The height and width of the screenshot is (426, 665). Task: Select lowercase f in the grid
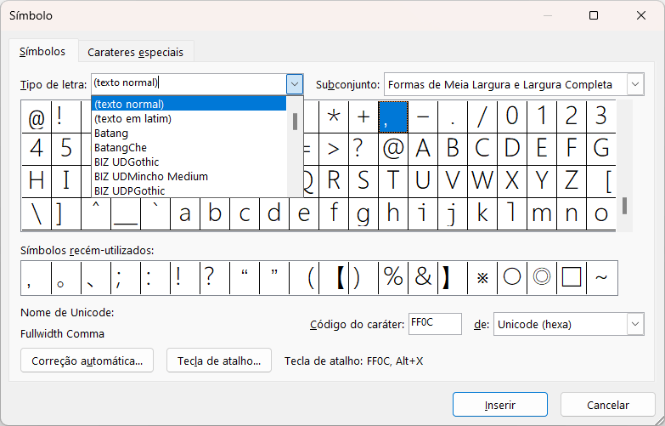334,213
